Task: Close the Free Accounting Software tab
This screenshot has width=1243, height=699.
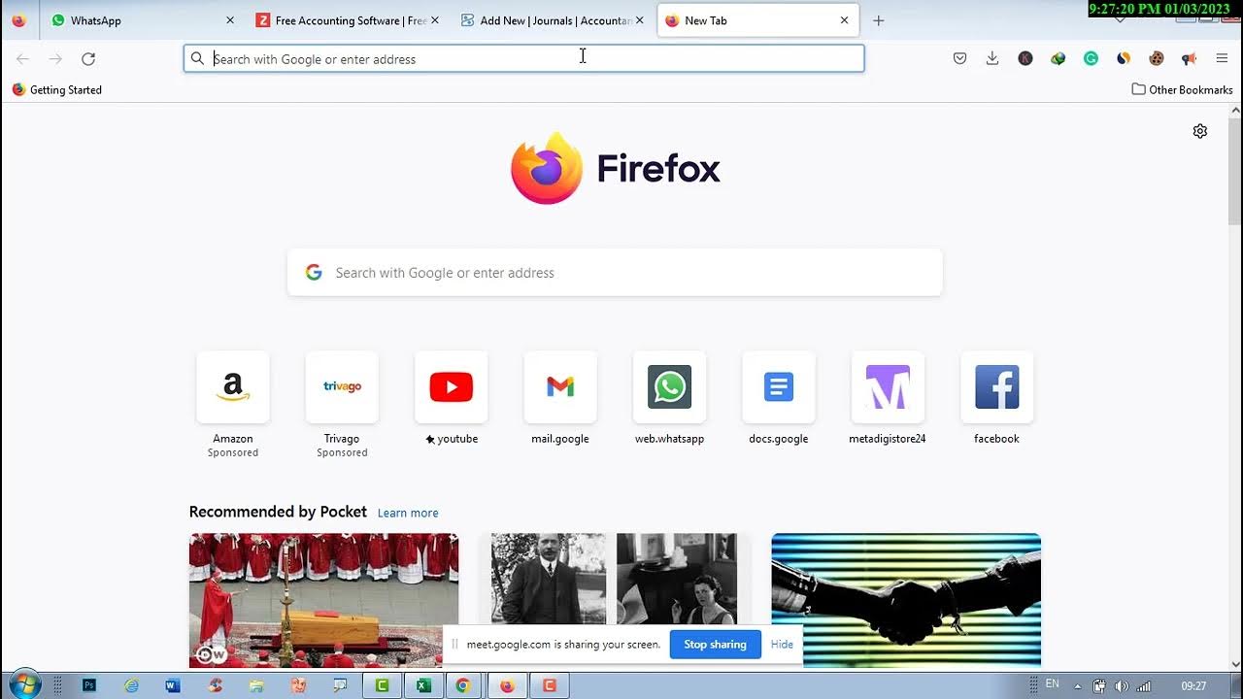Action: [x=434, y=20]
